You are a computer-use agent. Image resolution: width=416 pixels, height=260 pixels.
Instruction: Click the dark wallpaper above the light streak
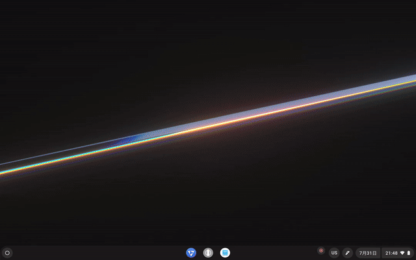click(x=195, y=52)
